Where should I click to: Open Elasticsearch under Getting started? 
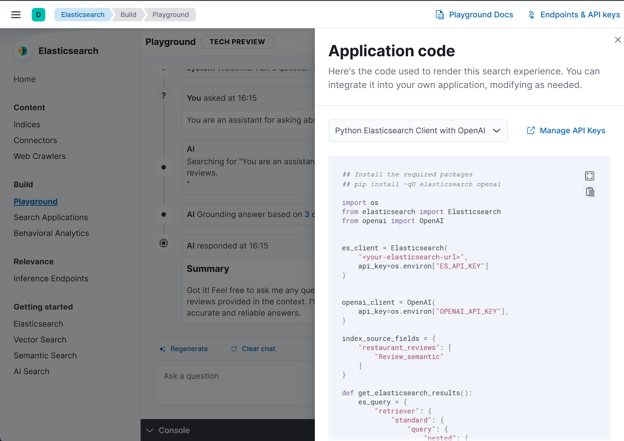pos(38,324)
